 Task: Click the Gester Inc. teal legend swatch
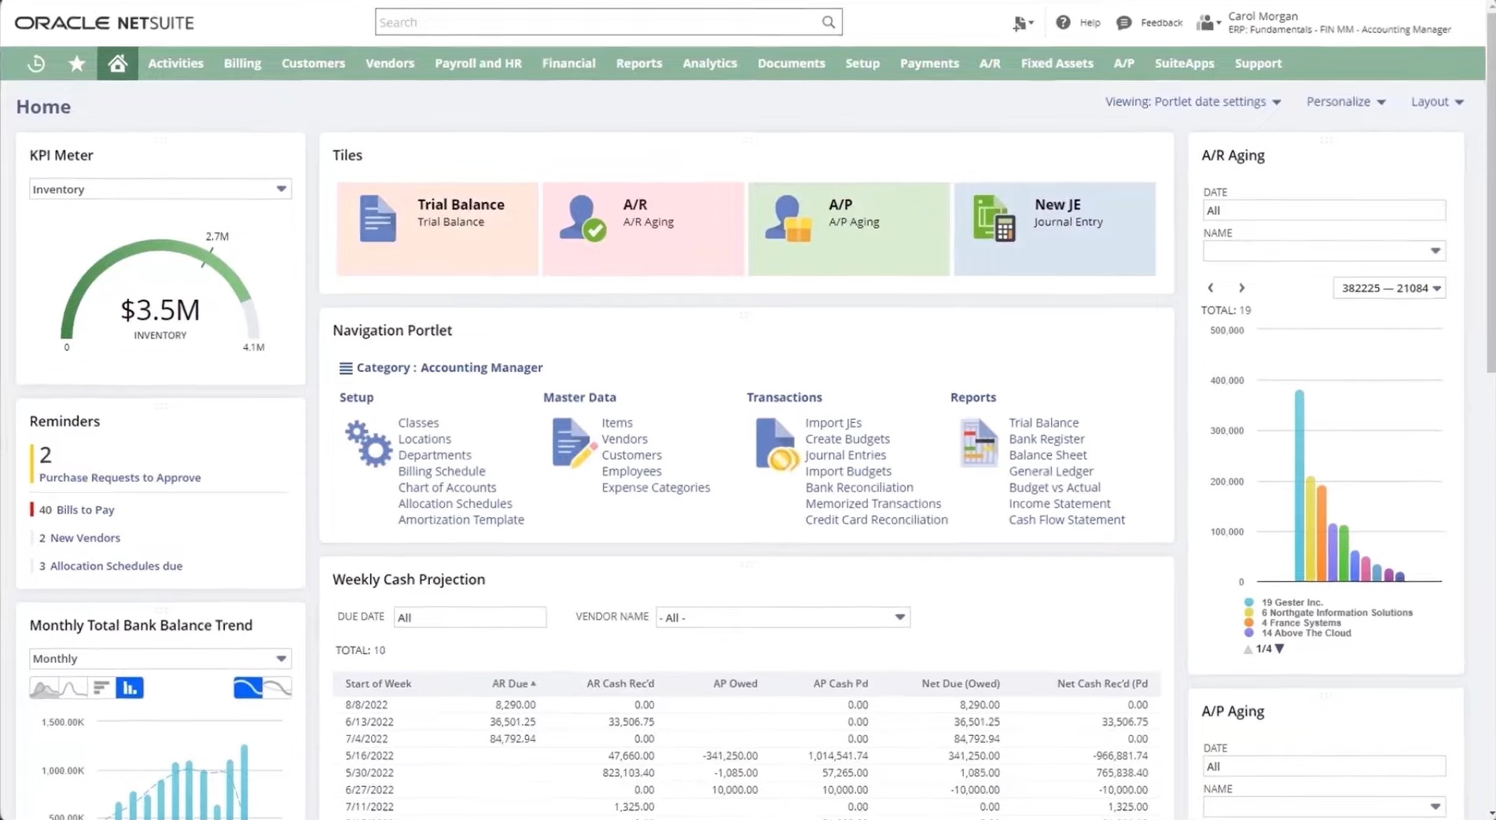pos(1248,602)
